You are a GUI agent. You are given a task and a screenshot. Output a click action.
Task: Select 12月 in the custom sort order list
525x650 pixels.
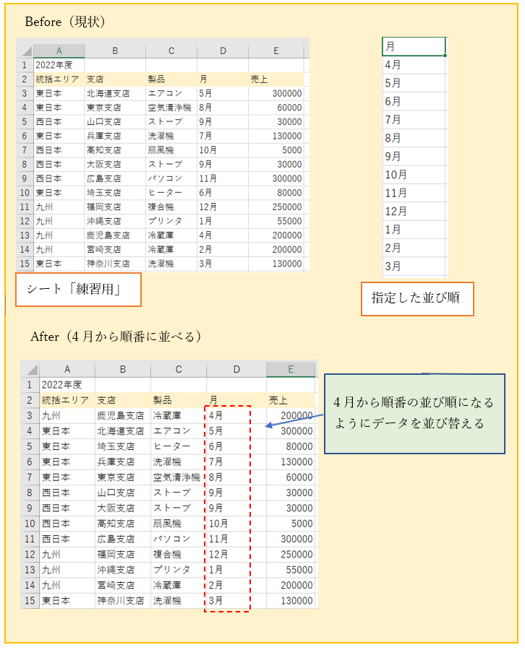point(414,212)
